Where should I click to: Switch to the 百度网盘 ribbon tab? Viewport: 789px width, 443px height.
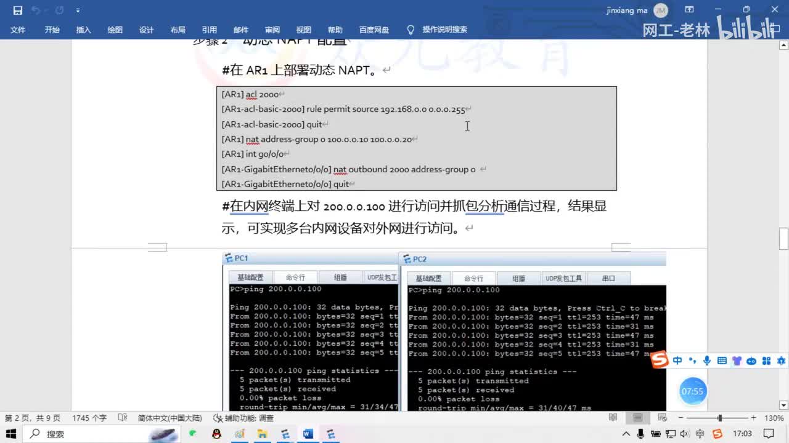click(x=374, y=30)
